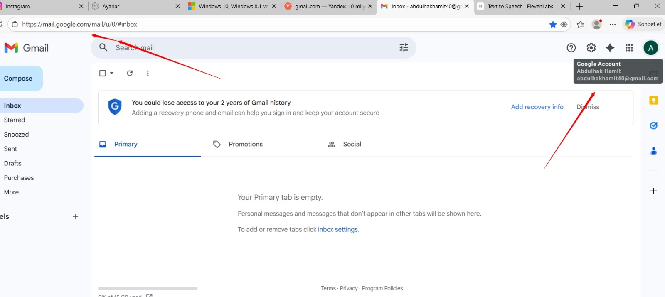Open the Privacy link
The width and height of the screenshot is (665, 297).
349,288
